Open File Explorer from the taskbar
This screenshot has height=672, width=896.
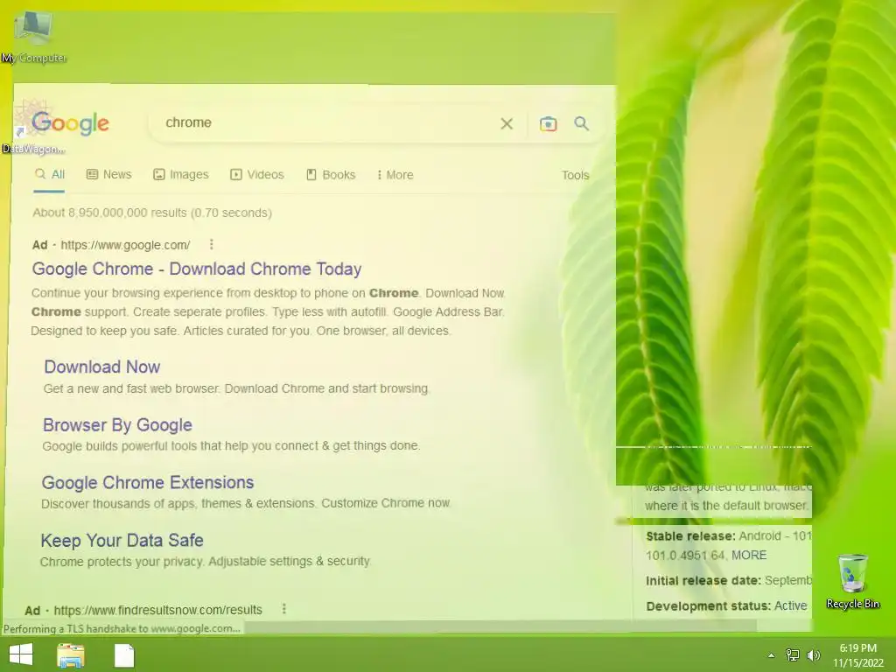point(71,655)
